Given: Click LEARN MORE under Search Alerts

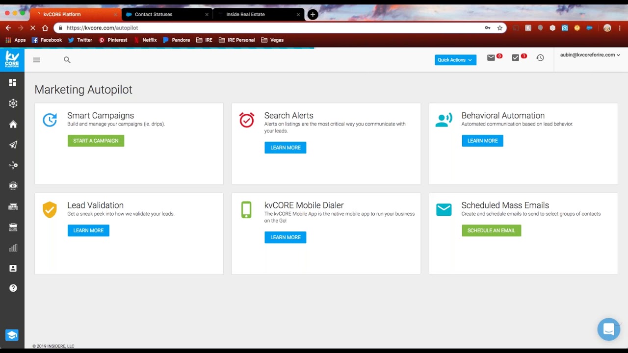Looking at the screenshot, I should [286, 148].
